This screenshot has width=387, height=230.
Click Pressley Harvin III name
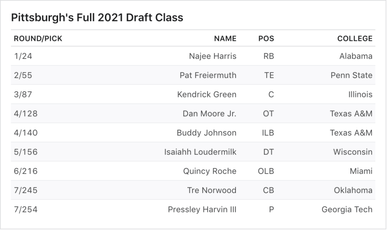point(202,210)
